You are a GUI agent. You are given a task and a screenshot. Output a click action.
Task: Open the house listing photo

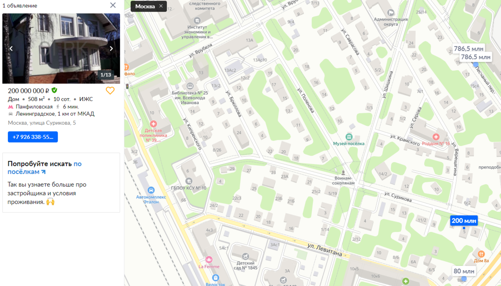click(61, 49)
